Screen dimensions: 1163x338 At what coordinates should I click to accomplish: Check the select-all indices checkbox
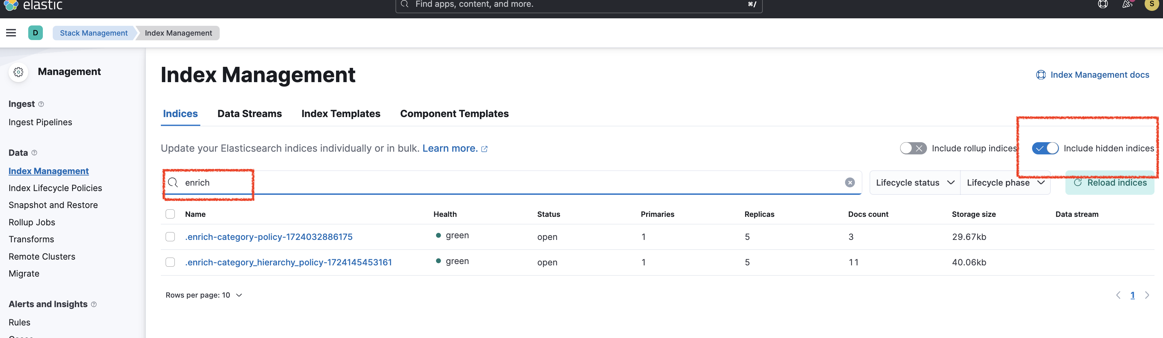tap(170, 214)
